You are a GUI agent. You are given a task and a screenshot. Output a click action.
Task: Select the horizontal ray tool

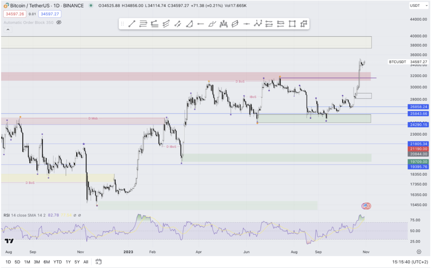click(x=200, y=24)
